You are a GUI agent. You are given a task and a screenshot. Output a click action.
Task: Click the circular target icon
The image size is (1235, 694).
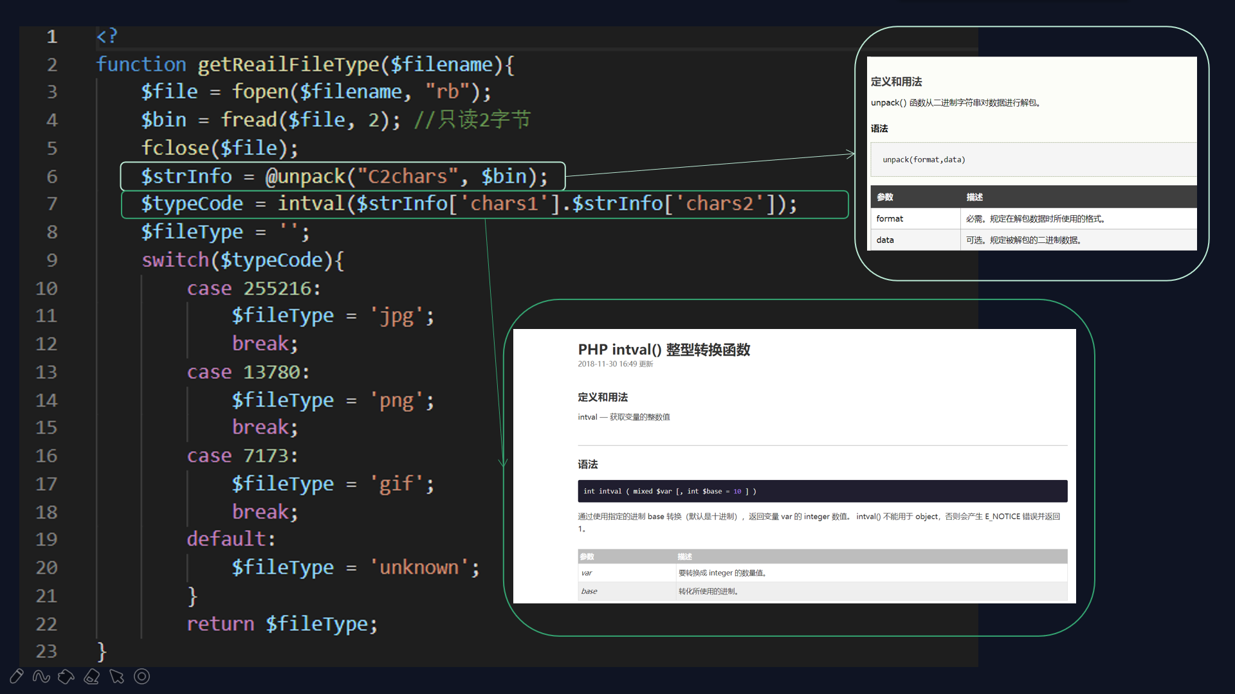pyautogui.click(x=142, y=676)
